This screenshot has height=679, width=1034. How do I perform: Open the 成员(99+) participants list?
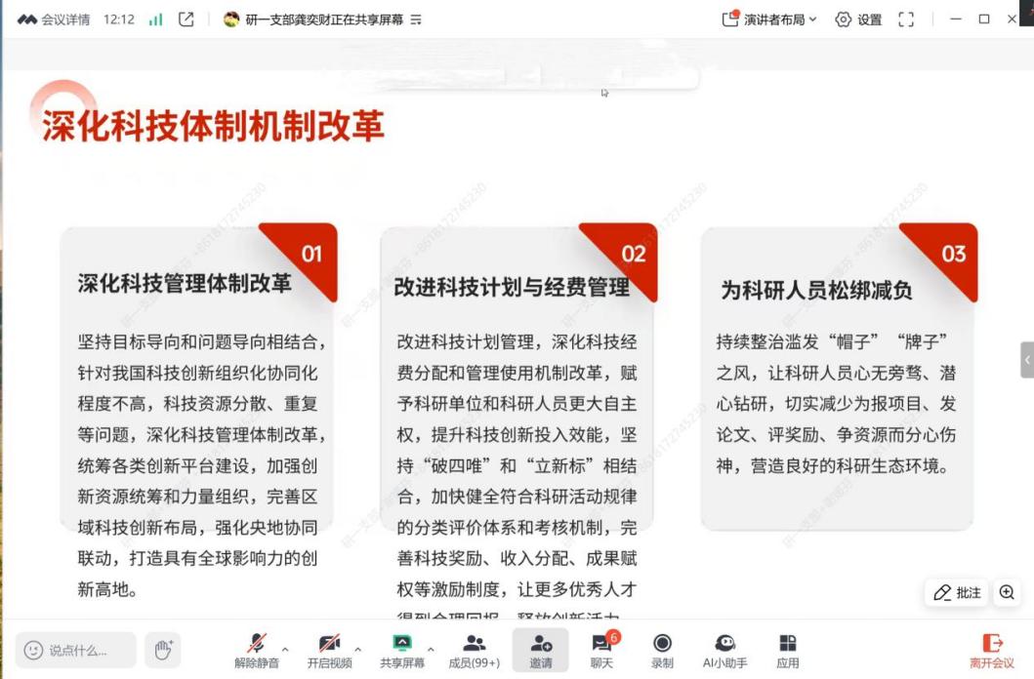click(475, 644)
